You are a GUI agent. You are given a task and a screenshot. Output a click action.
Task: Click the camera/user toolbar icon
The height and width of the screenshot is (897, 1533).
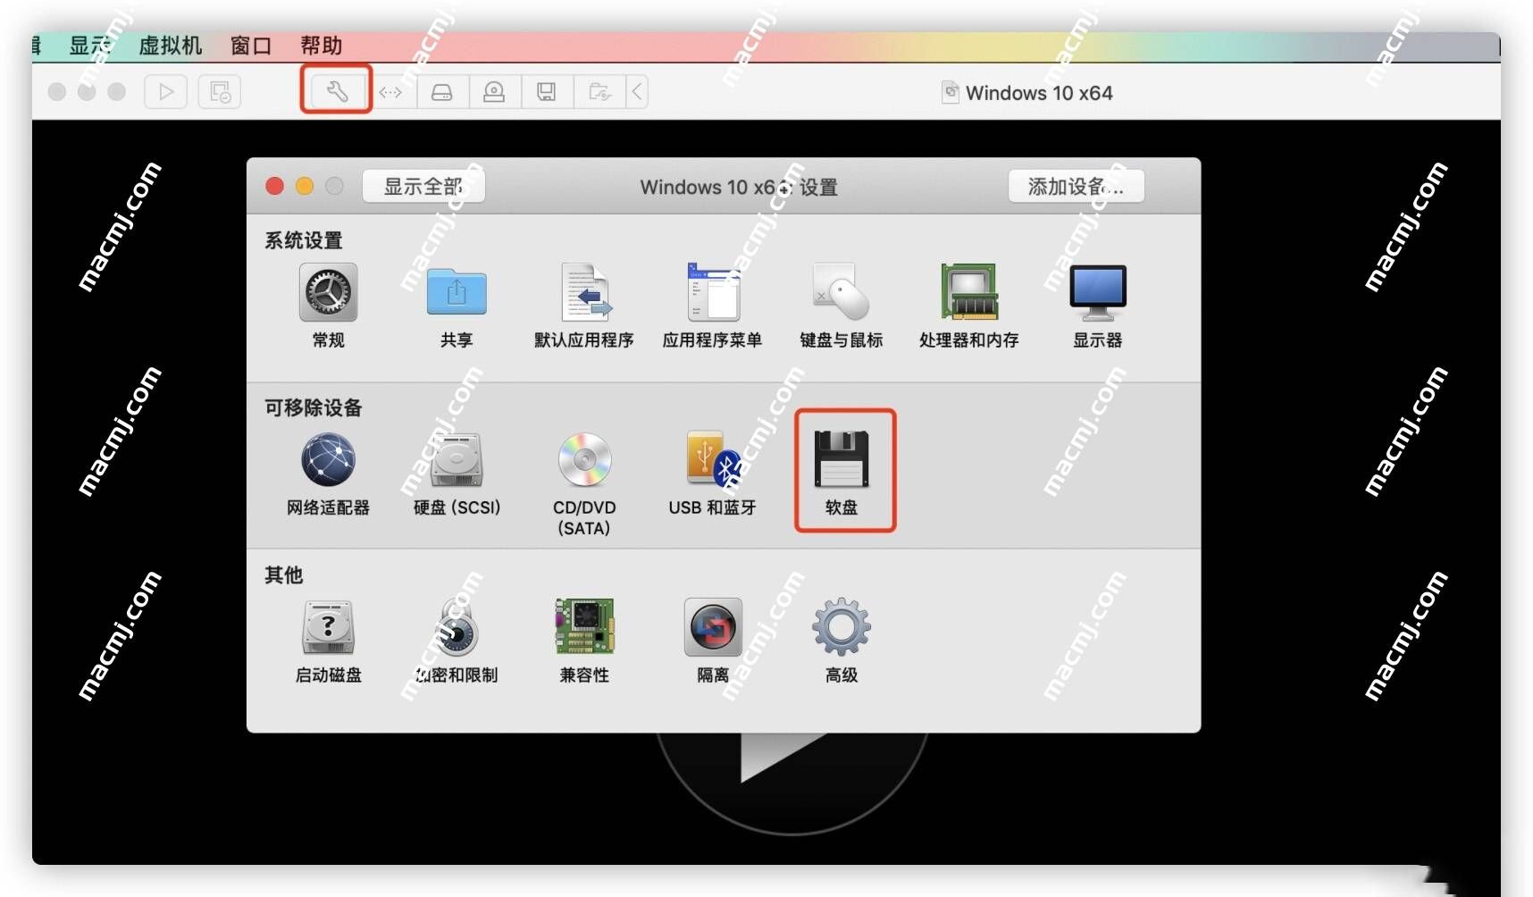coord(494,91)
